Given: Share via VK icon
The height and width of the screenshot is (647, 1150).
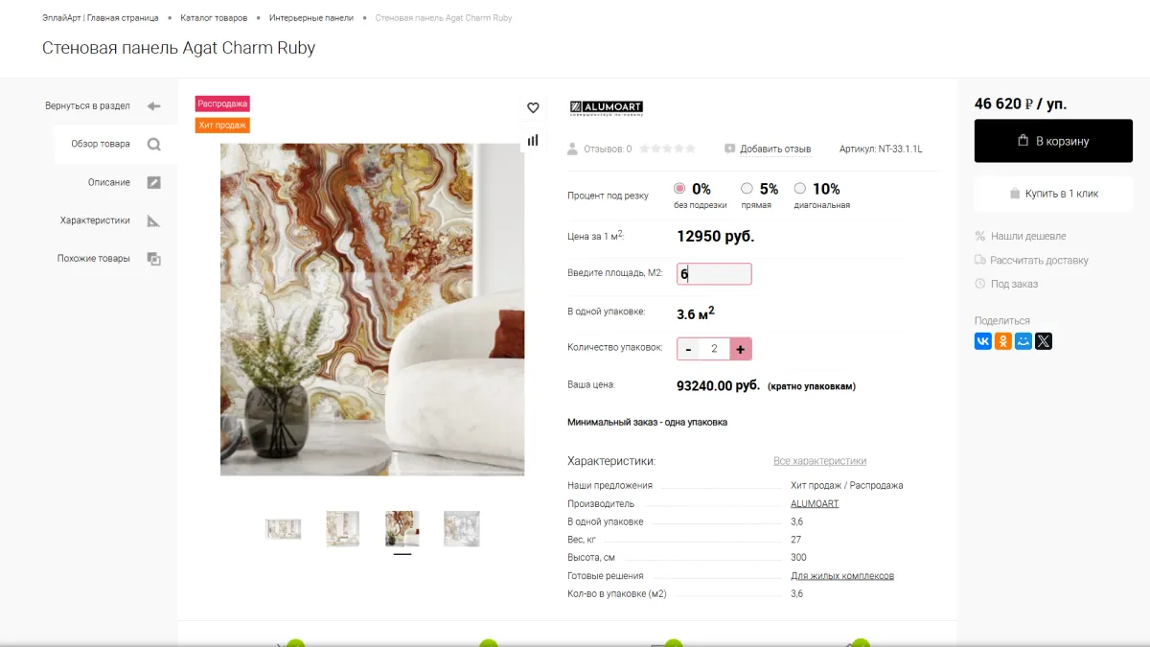Looking at the screenshot, I should (983, 341).
